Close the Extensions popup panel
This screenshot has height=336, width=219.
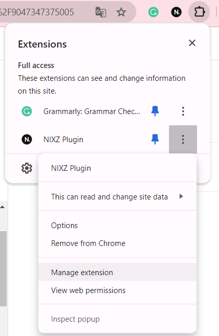192,43
